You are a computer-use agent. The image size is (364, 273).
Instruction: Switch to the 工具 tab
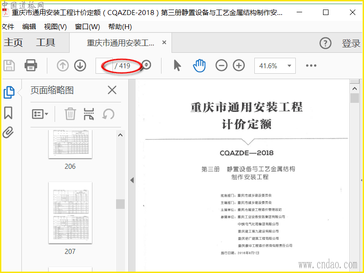pyautogui.click(x=45, y=43)
